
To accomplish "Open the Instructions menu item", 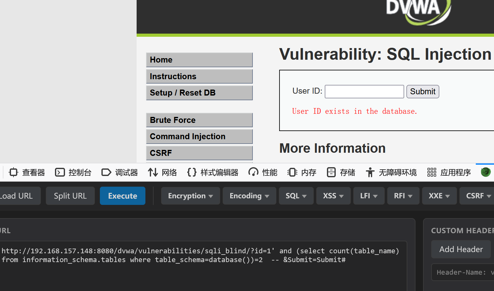I will coord(199,76).
